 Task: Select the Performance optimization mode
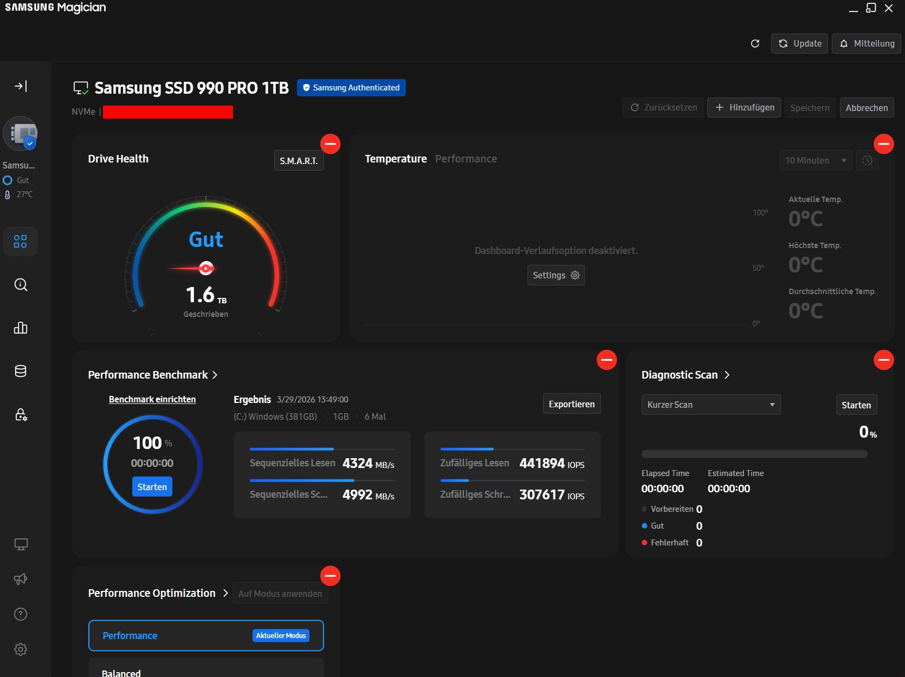[206, 635]
